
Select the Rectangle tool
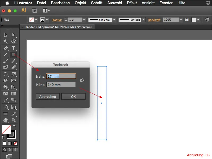[14, 55]
